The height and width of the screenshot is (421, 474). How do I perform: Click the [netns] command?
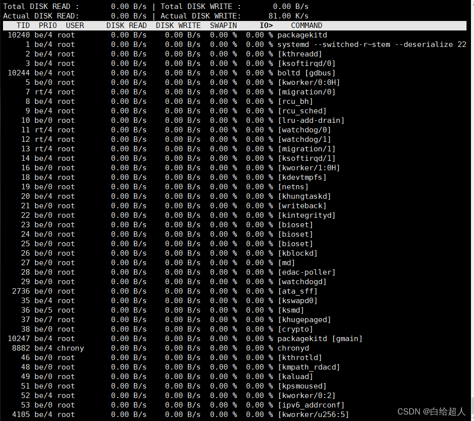293,187
